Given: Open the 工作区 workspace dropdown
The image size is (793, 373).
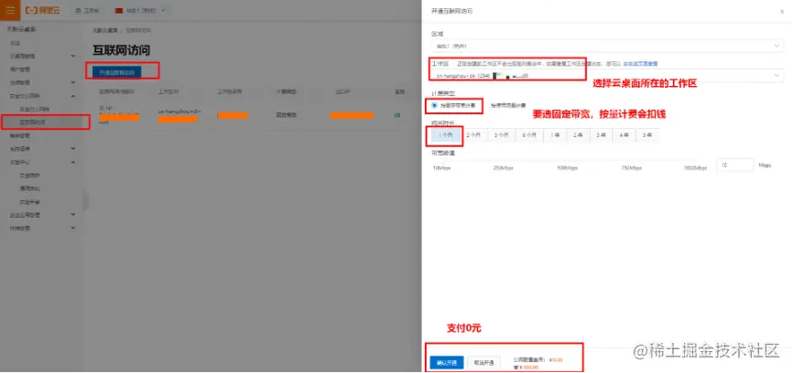Looking at the screenshot, I should pos(606,75).
